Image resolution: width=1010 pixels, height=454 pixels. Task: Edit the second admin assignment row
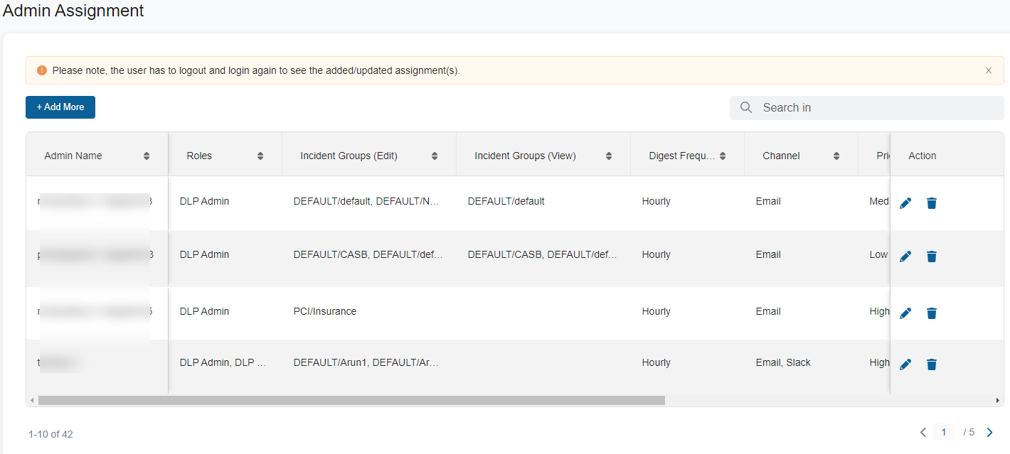click(905, 256)
